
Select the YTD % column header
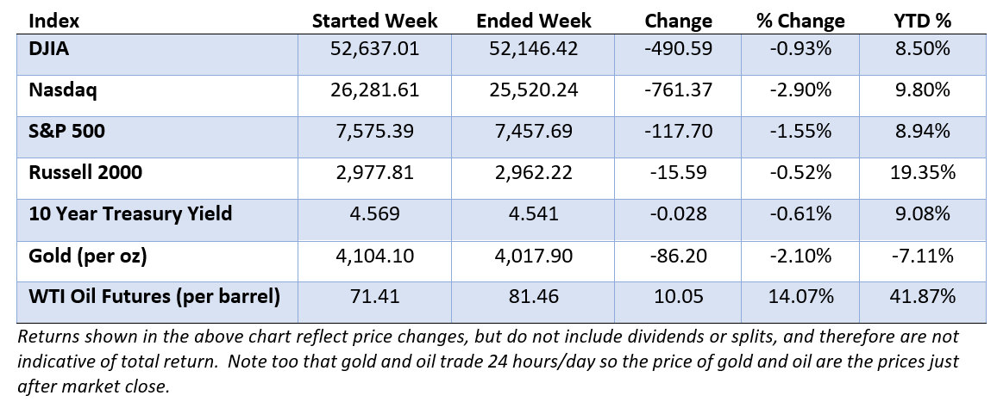(x=922, y=21)
